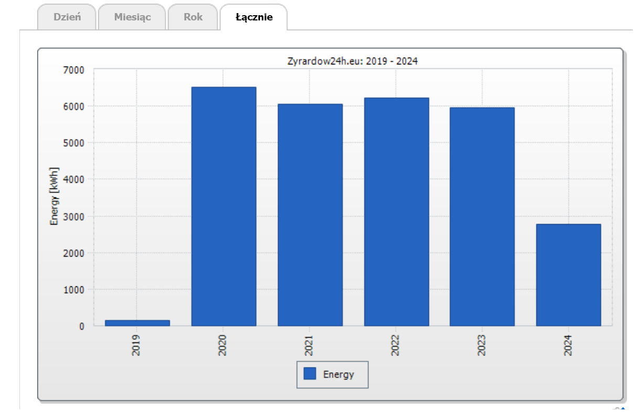This screenshot has width=638, height=412.
Task: Click the Energy [kWh] vertical axis title
Action: (54, 197)
